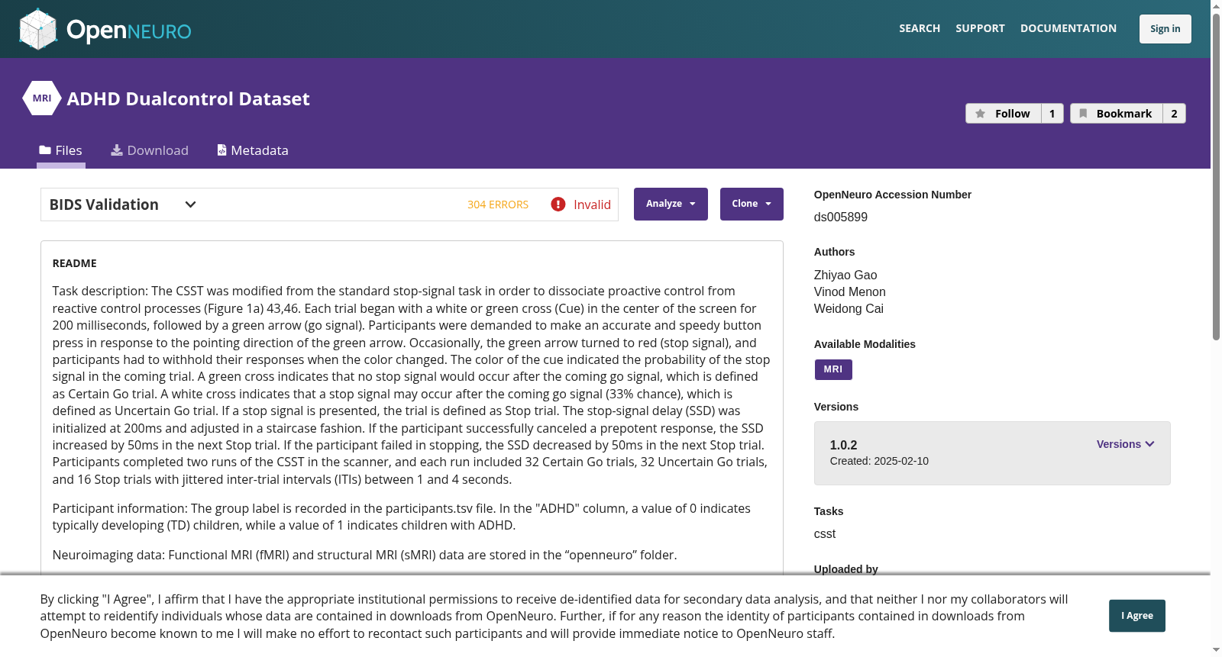Click the page vertical scrollbar thumb
Viewport: 1222px width, 657px height.
1216,176
